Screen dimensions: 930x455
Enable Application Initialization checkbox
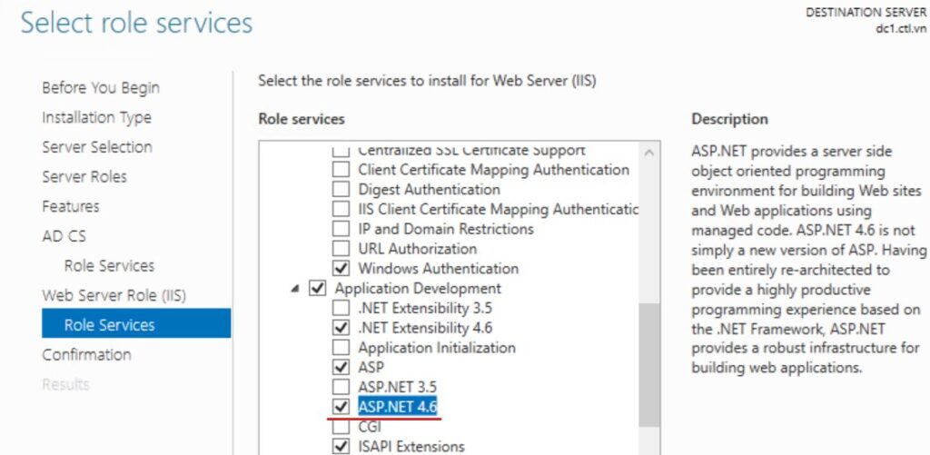(341, 348)
